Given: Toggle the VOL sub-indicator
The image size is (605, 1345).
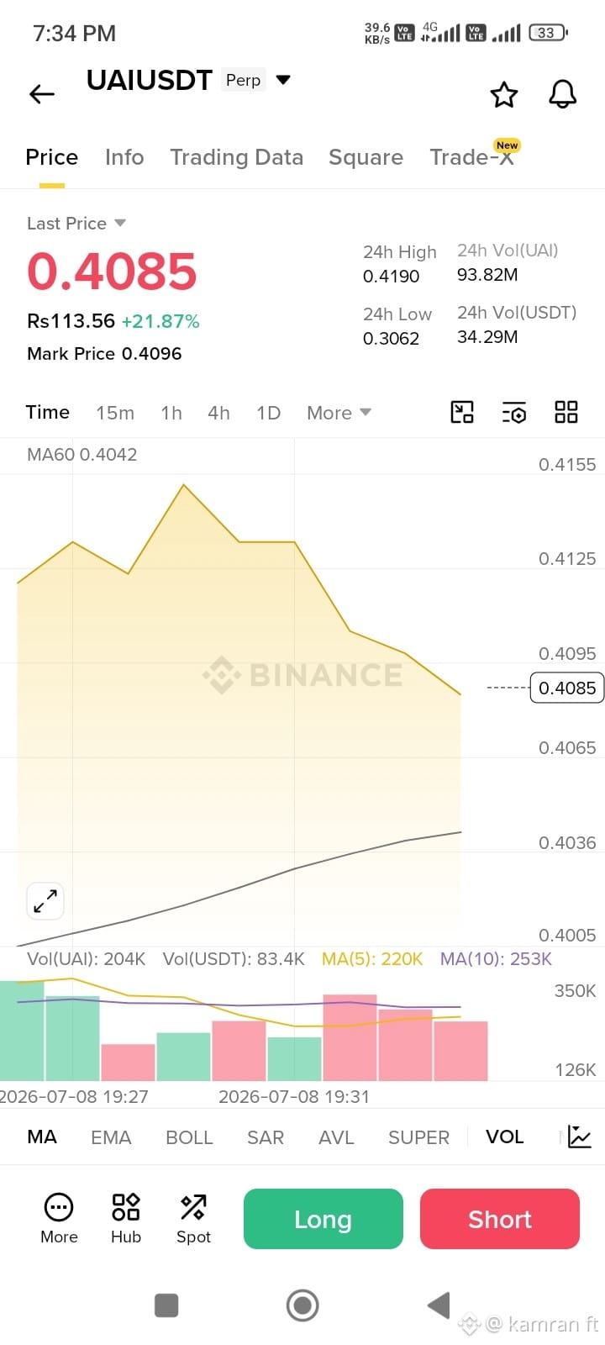Looking at the screenshot, I should click(x=504, y=1137).
